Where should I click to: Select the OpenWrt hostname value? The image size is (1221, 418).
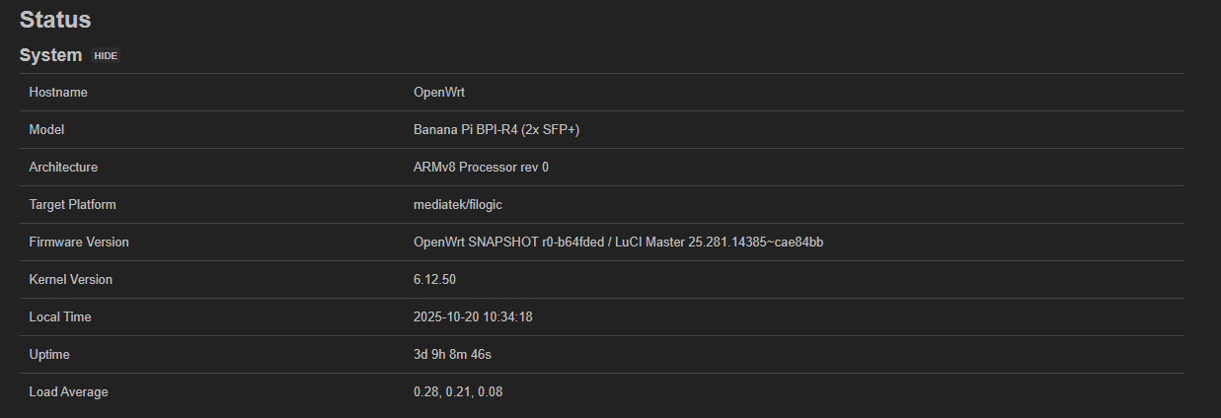coord(439,93)
